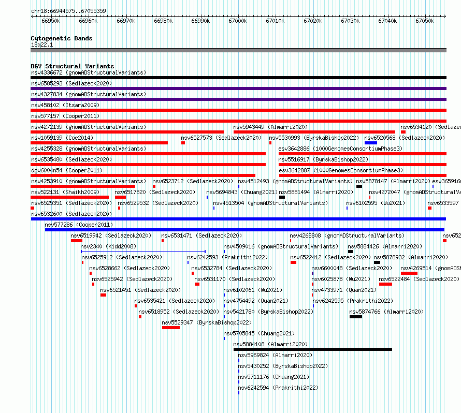Open nsv5516917 (ByrskaBishop2022) label
461x413 pixels.
click(323, 159)
